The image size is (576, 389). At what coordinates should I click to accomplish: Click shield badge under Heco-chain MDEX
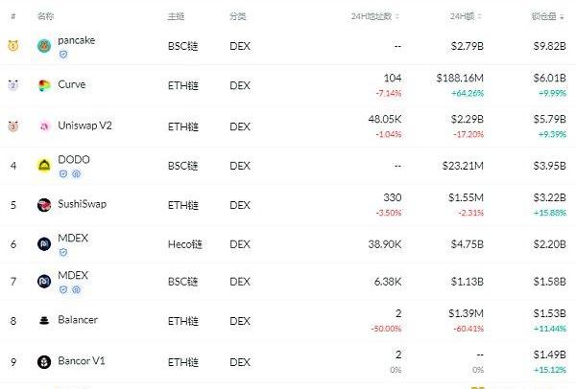click(x=63, y=253)
